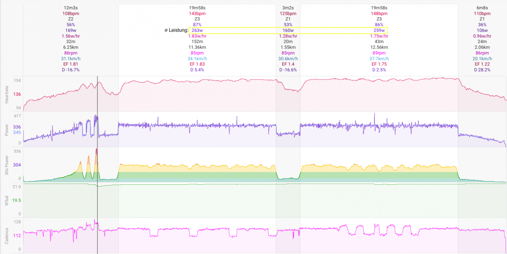Click the 160w recovery power value

(288, 31)
